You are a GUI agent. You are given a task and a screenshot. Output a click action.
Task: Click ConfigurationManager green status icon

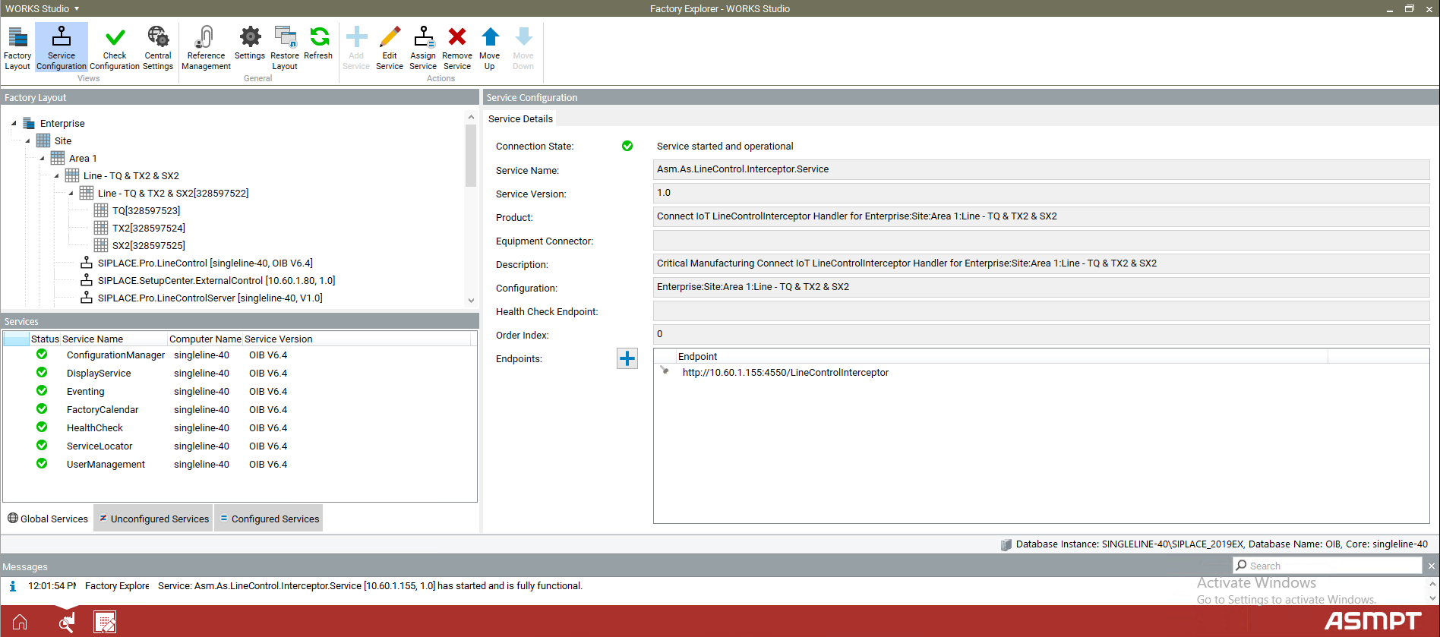(42, 355)
